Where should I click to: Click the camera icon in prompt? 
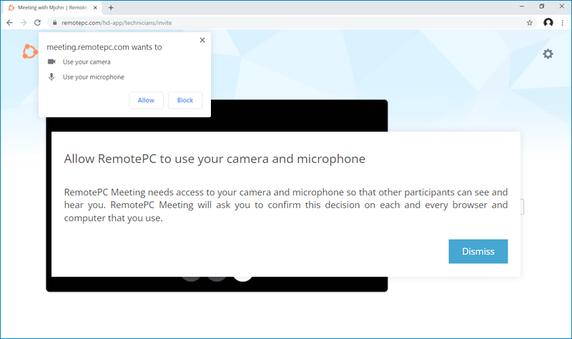51,62
